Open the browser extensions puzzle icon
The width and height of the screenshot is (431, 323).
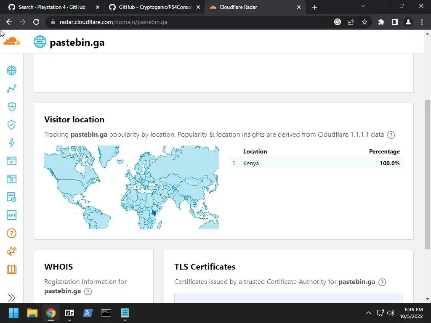pos(381,22)
